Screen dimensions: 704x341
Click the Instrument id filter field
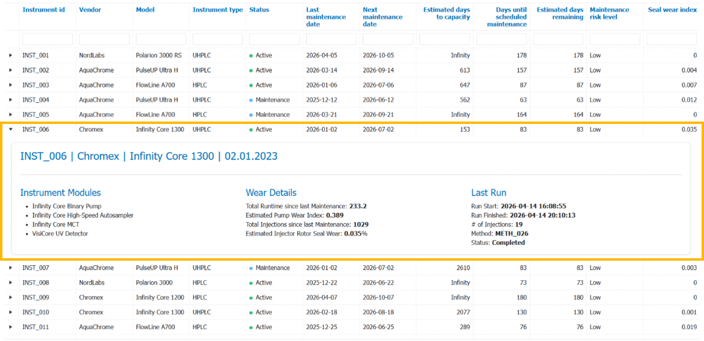(x=47, y=39)
